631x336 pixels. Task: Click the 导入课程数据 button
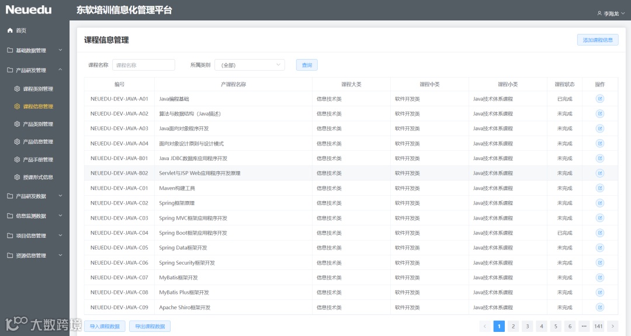click(x=105, y=326)
